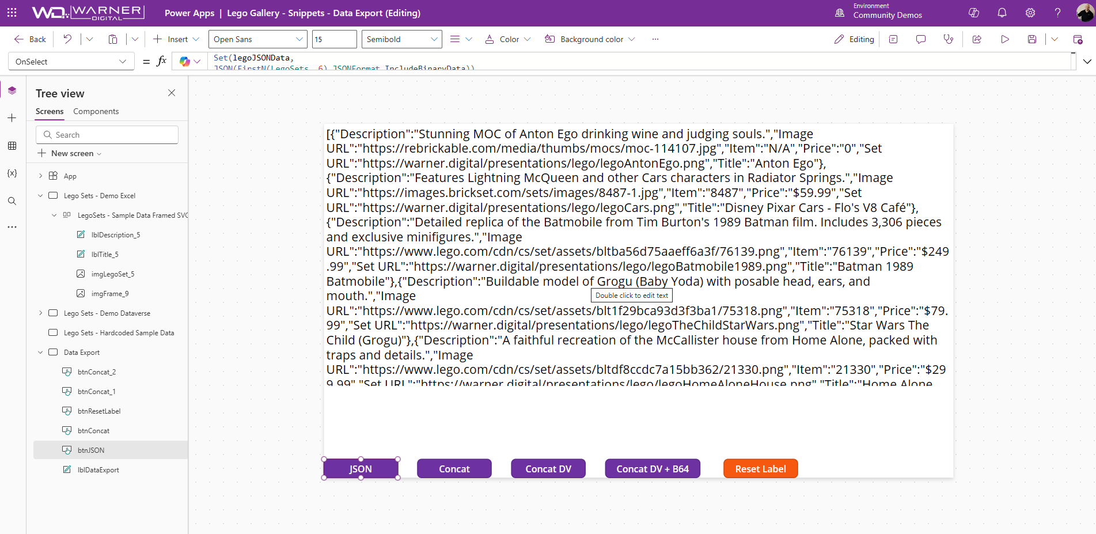Open the toolbar overflow ellipsis
The width and height of the screenshot is (1096, 534).
tap(655, 39)
